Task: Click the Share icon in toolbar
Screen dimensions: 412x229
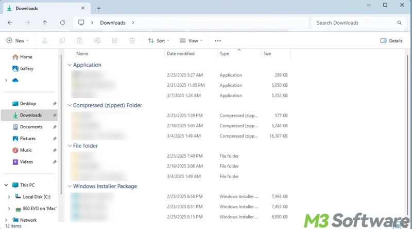Action: pyautogui.click(x=115, y=41)
